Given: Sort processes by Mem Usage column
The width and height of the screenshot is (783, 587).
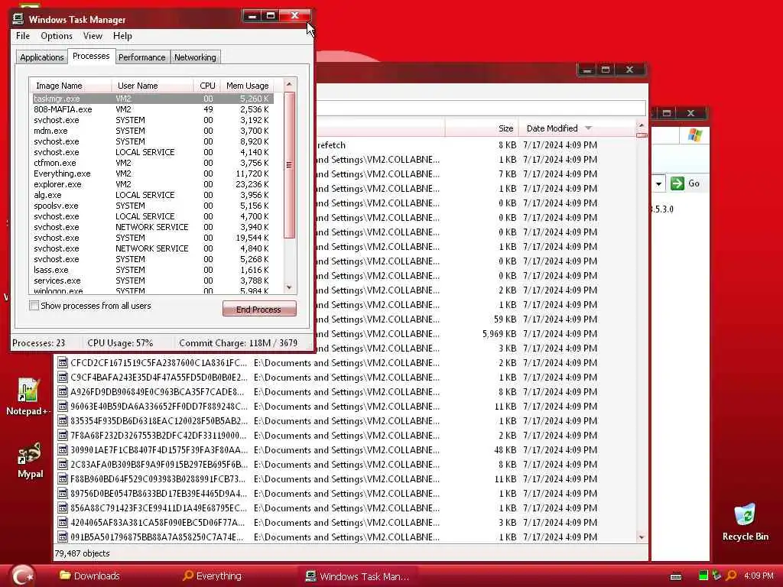Looking at the screenshot, I should [x=247, y=86].
